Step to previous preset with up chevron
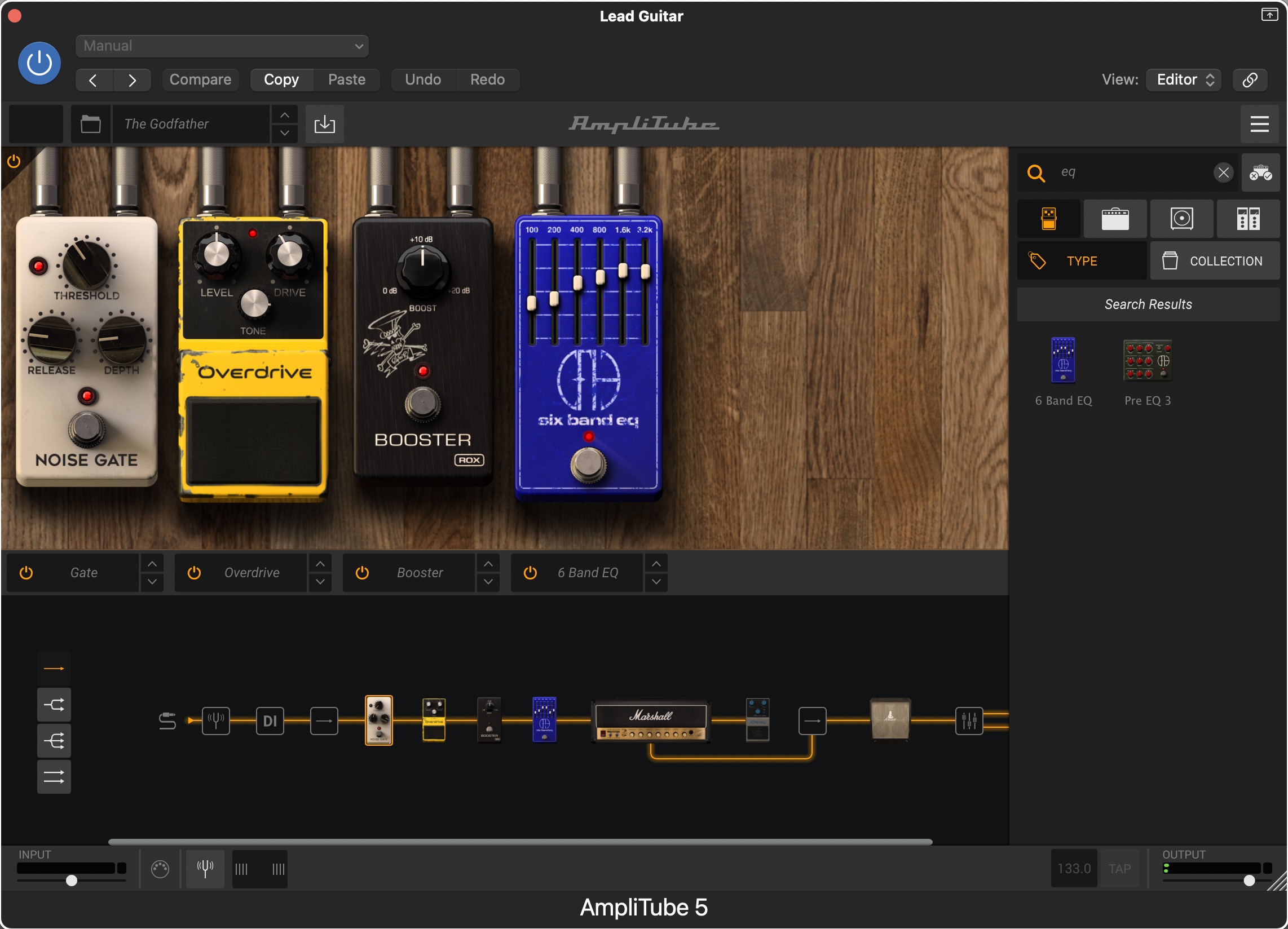This screenshot has width=1288, height=929. coord(285,115)
